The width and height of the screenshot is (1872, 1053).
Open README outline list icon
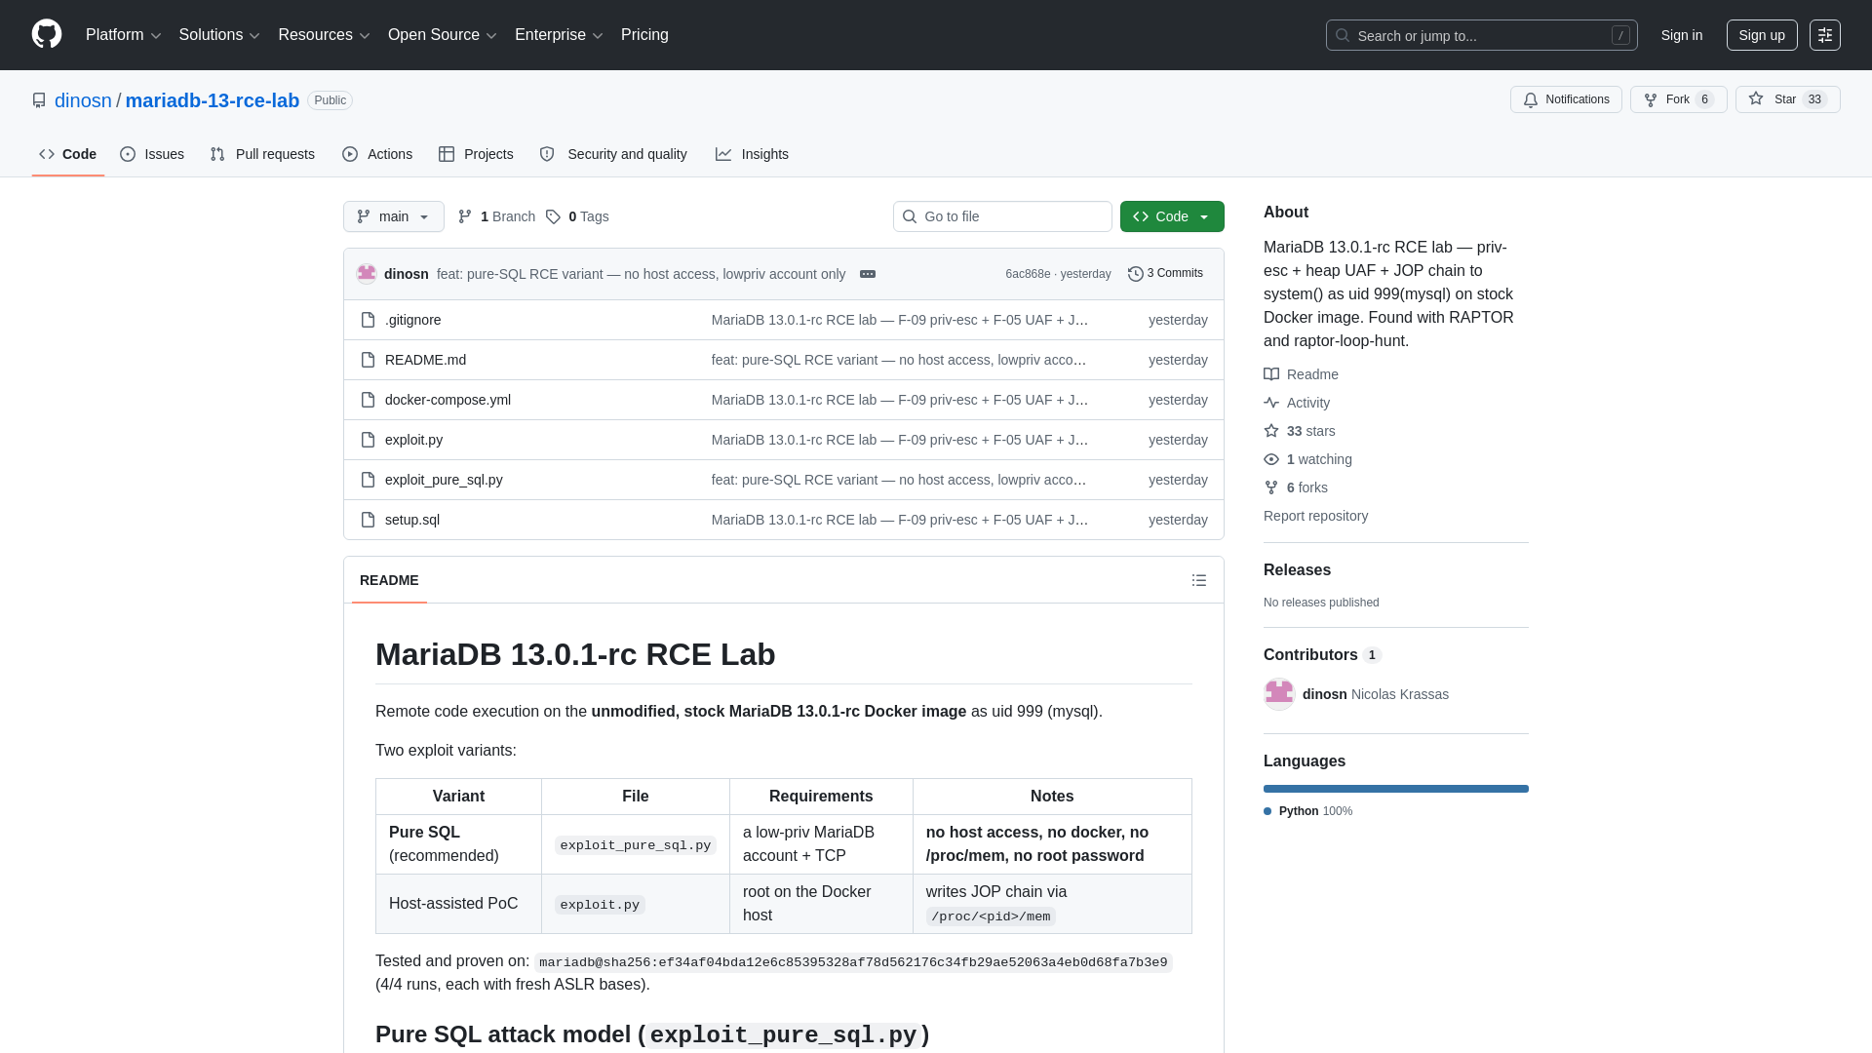pos(1199,580)
